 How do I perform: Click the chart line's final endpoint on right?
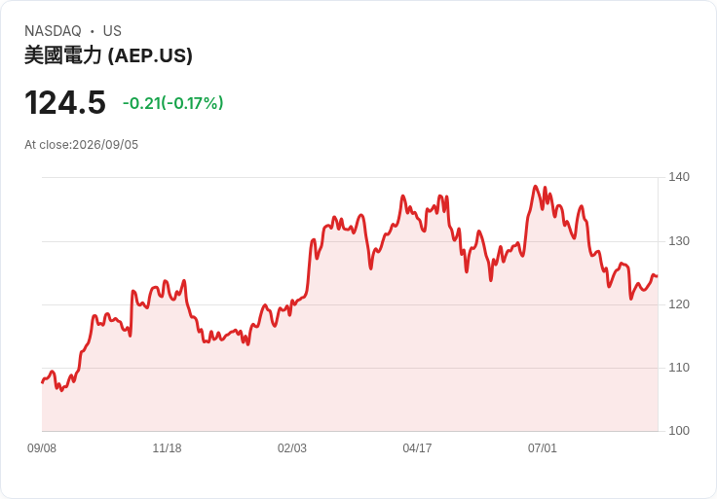[658, 276]
